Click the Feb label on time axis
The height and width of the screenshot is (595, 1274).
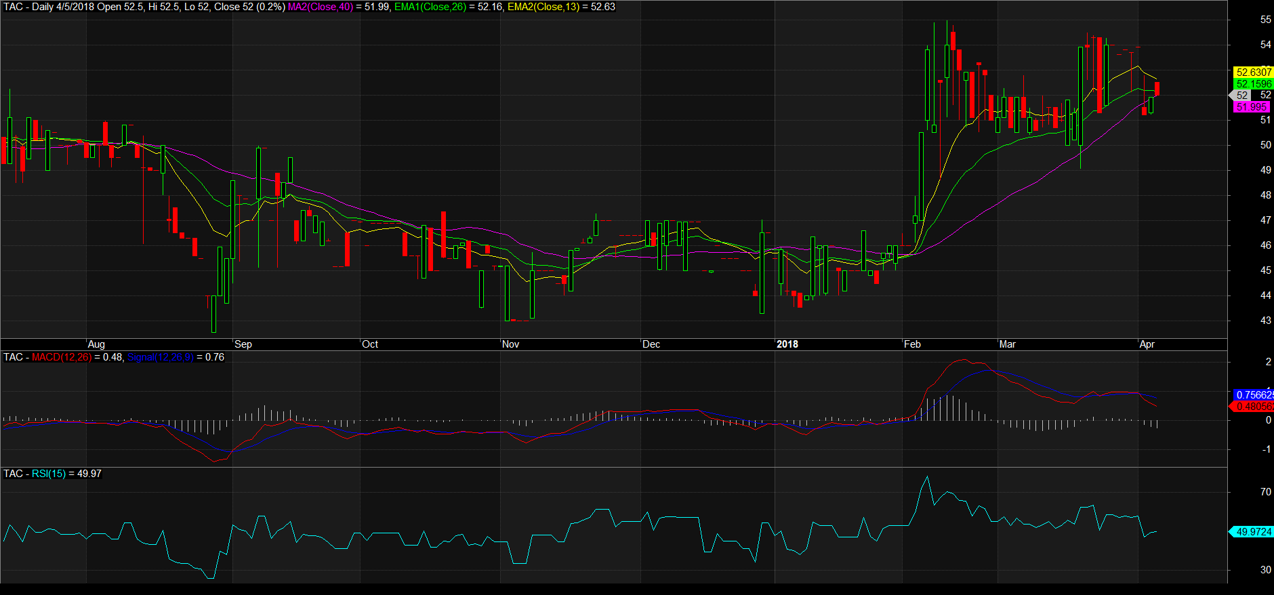[912, 344]
